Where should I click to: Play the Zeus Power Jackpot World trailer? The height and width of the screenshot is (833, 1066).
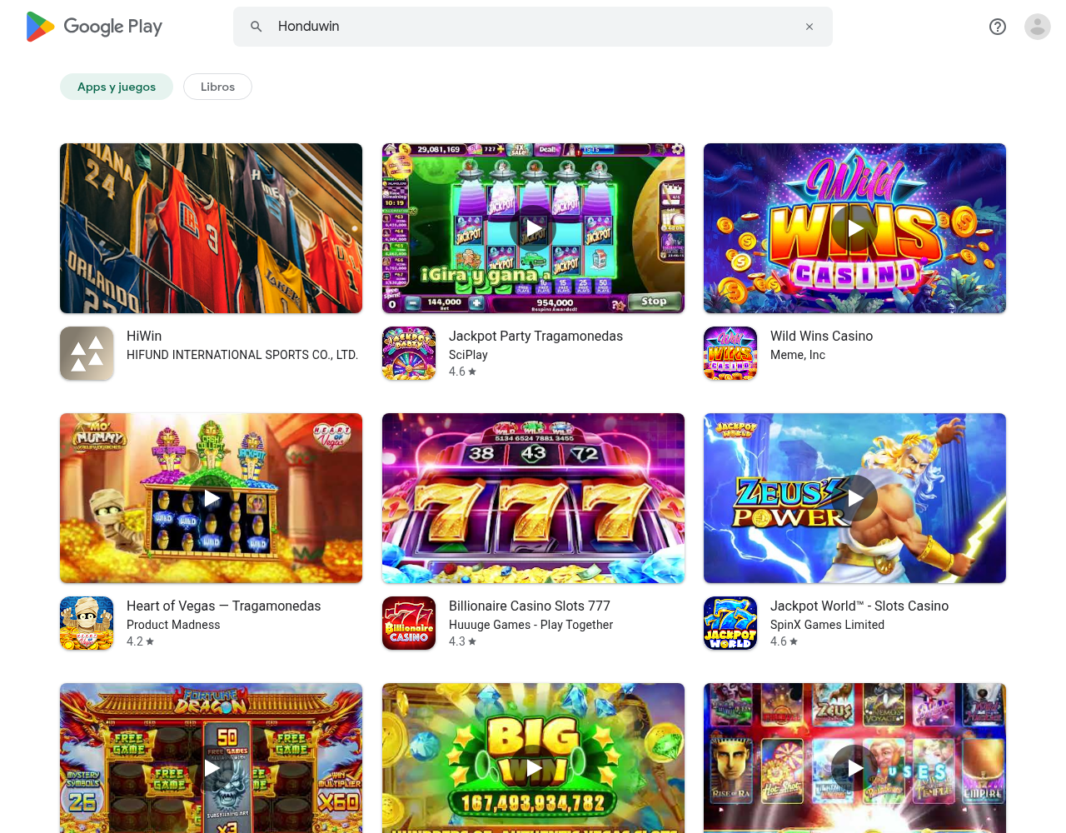[x=854, y=498]
